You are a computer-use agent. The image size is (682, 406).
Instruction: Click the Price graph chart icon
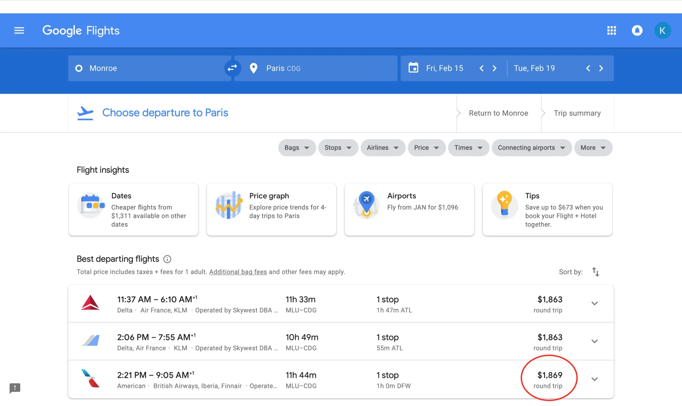(x=229, y=205)
